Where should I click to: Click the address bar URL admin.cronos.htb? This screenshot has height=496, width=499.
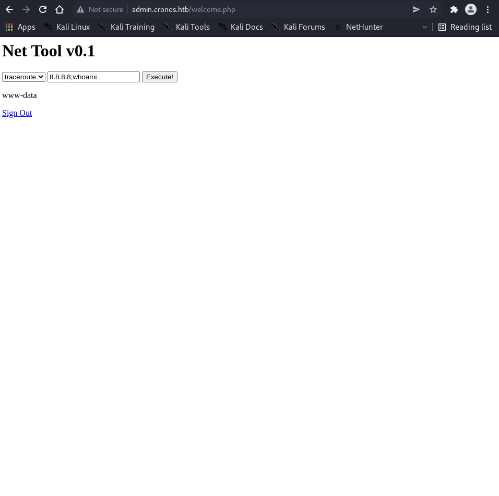pyautogui.click(x=184, y=9)
